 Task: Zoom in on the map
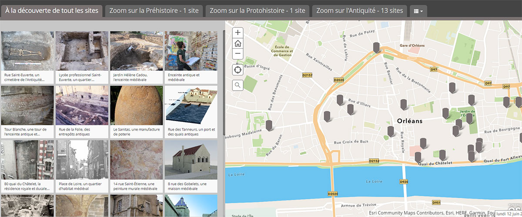238,33
